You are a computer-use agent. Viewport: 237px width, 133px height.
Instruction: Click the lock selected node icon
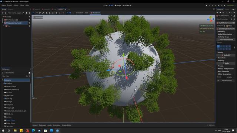pos(50,13)
